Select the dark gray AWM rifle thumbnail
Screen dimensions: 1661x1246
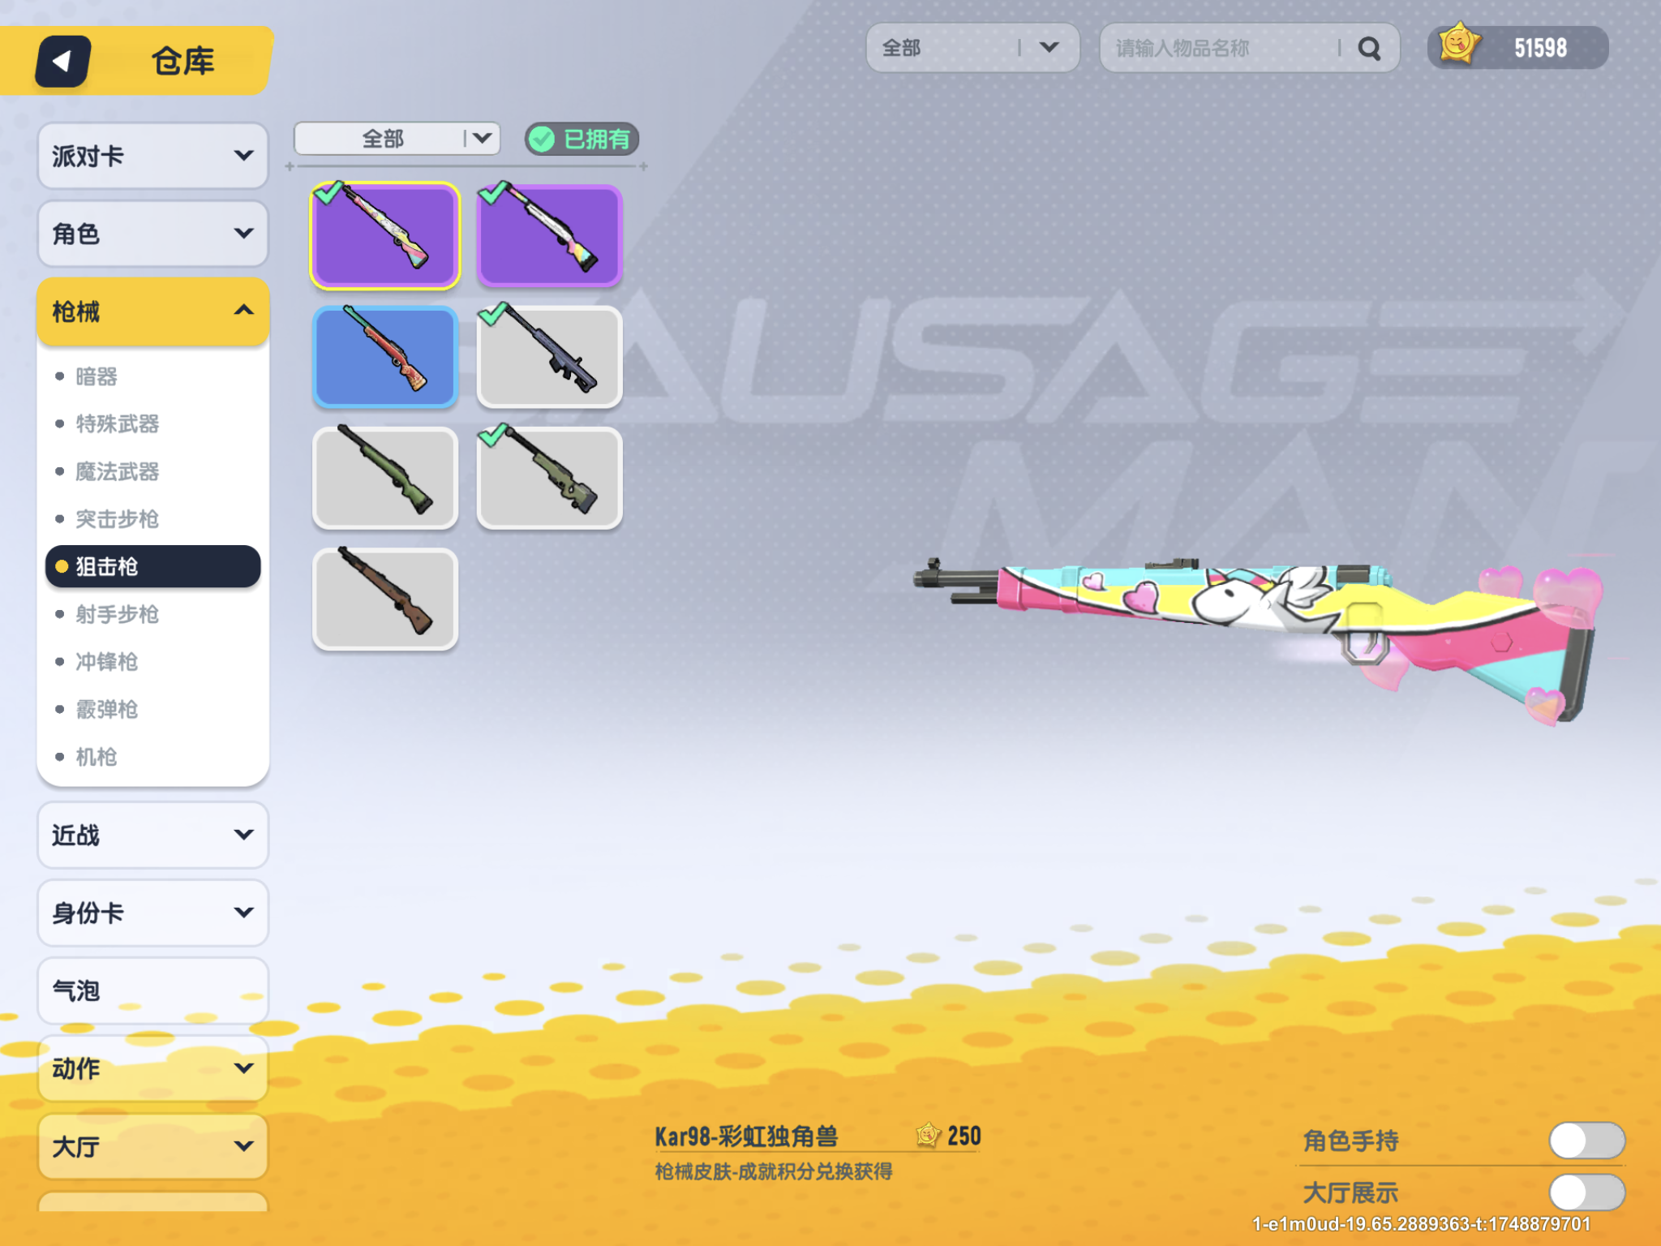point(549,357)
